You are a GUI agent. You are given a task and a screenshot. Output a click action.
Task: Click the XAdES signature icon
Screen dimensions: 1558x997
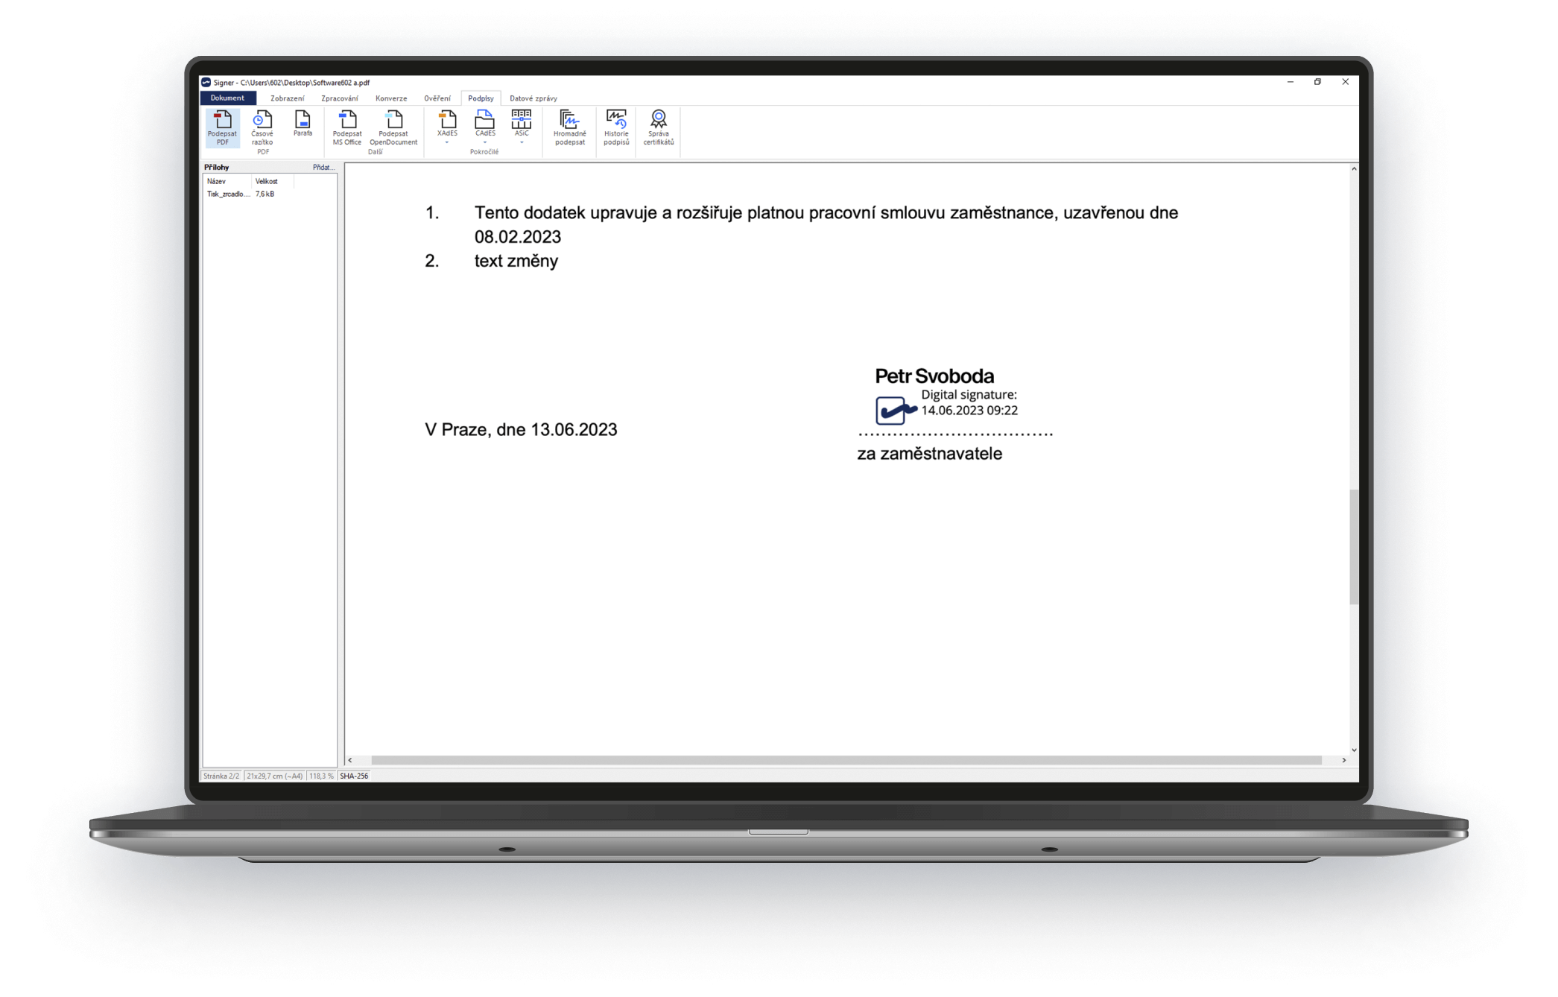pos(447,119)
